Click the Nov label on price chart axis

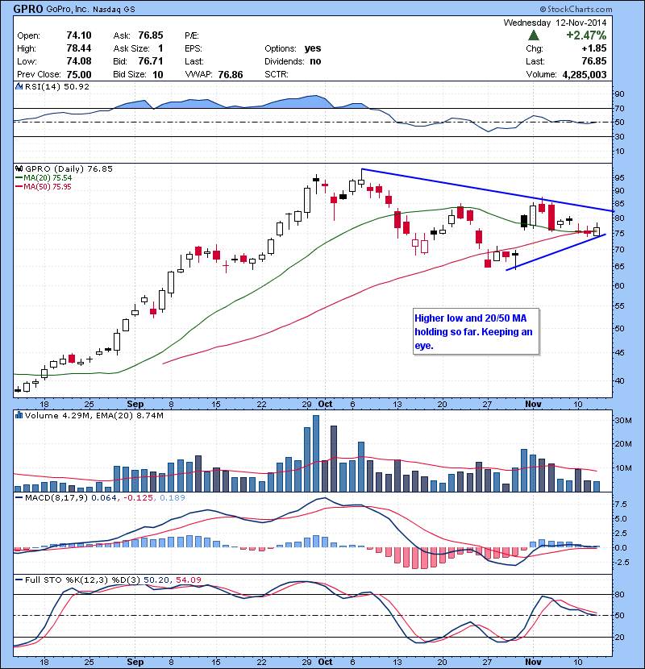coord(533,404)
